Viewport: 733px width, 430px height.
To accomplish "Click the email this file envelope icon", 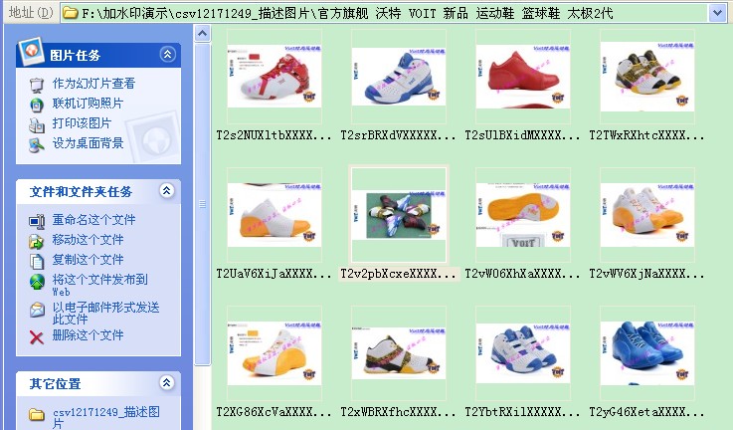I will (37, 310).
